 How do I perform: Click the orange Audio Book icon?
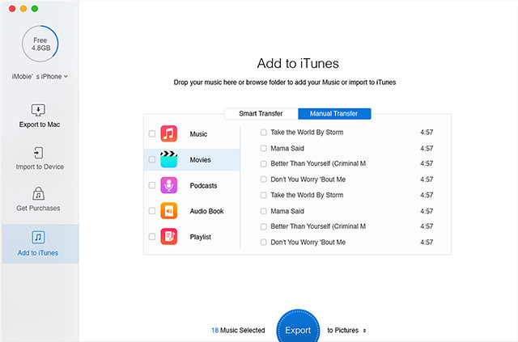pyautogui.click(x=169, y=211)
